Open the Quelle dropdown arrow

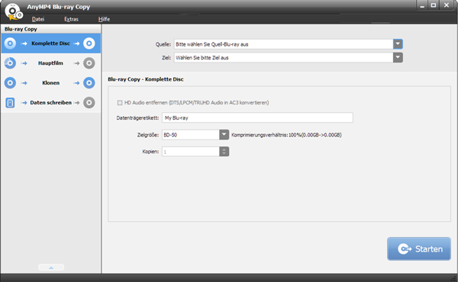(398, 44)
